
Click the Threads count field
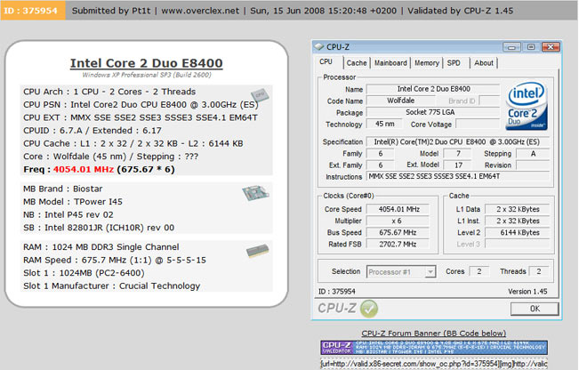coord(539,271)
